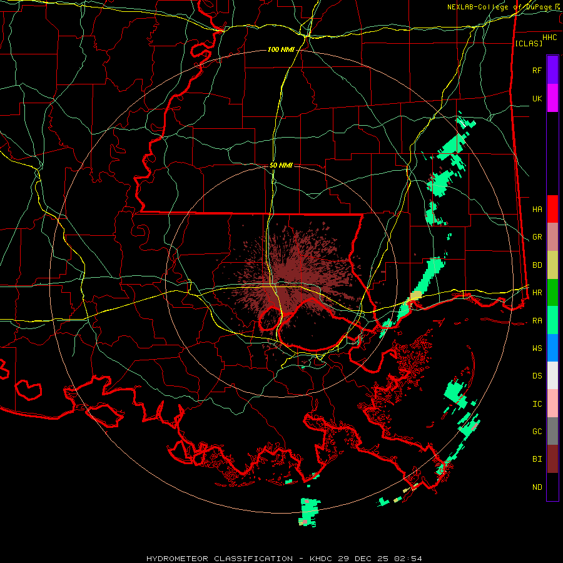
Task: Click the UK legend label
Action: 537,98
